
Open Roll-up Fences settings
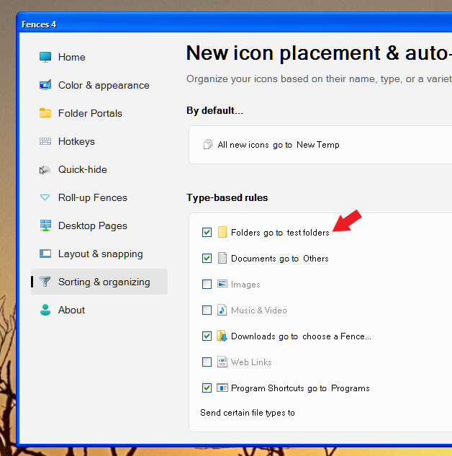click(99, 198)
